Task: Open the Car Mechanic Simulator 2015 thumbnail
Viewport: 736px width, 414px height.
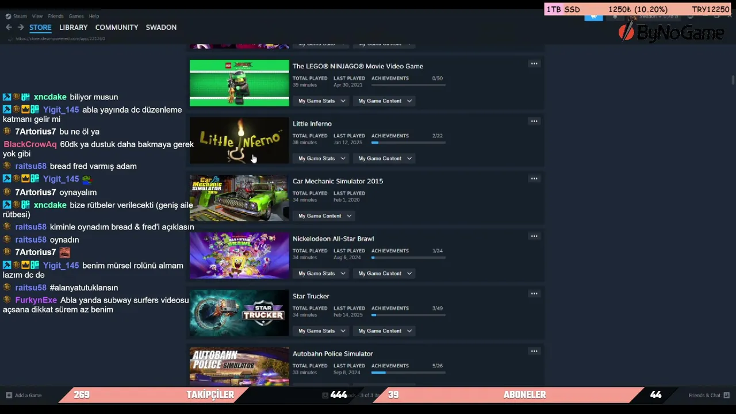Action: [239, 198]
